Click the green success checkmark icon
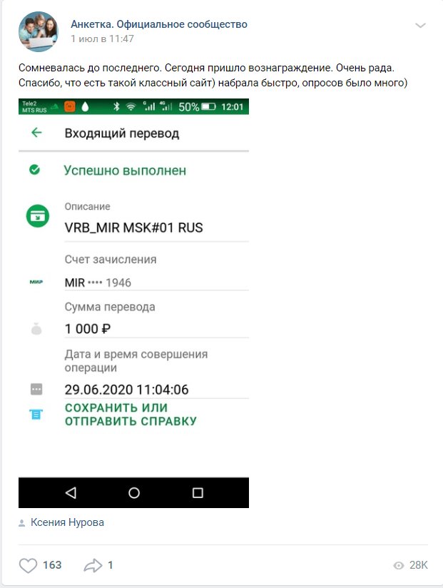The height and width of the screenshot is (588, 443). pyautogui.click(x=34, y=170)
